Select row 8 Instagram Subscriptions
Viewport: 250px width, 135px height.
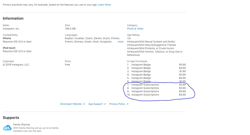(x=156, y=88)
